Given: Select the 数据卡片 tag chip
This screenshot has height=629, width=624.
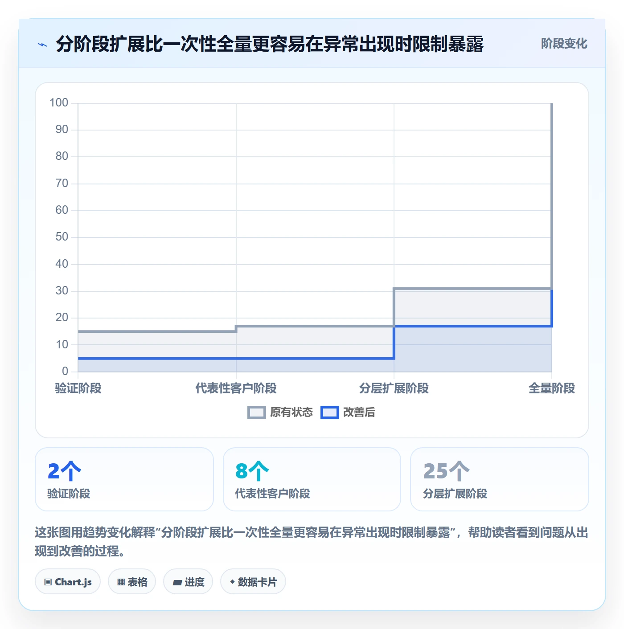Looking at the screenshot, I should pyautogui.click(x=253, y=582).
